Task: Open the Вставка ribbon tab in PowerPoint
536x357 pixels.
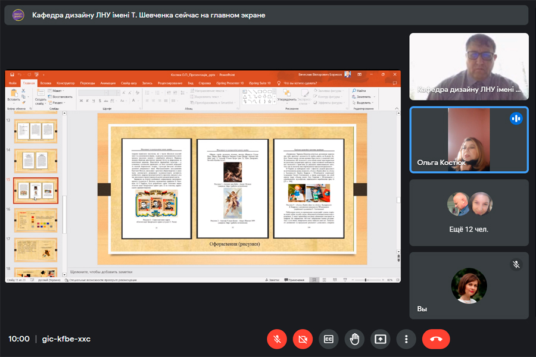Action: 46,83
